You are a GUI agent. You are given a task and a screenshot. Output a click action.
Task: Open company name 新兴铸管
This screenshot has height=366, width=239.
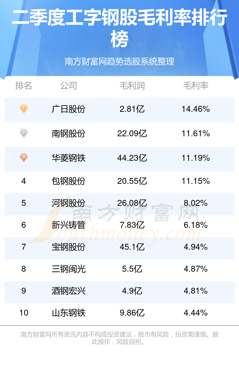coord(69,225)
